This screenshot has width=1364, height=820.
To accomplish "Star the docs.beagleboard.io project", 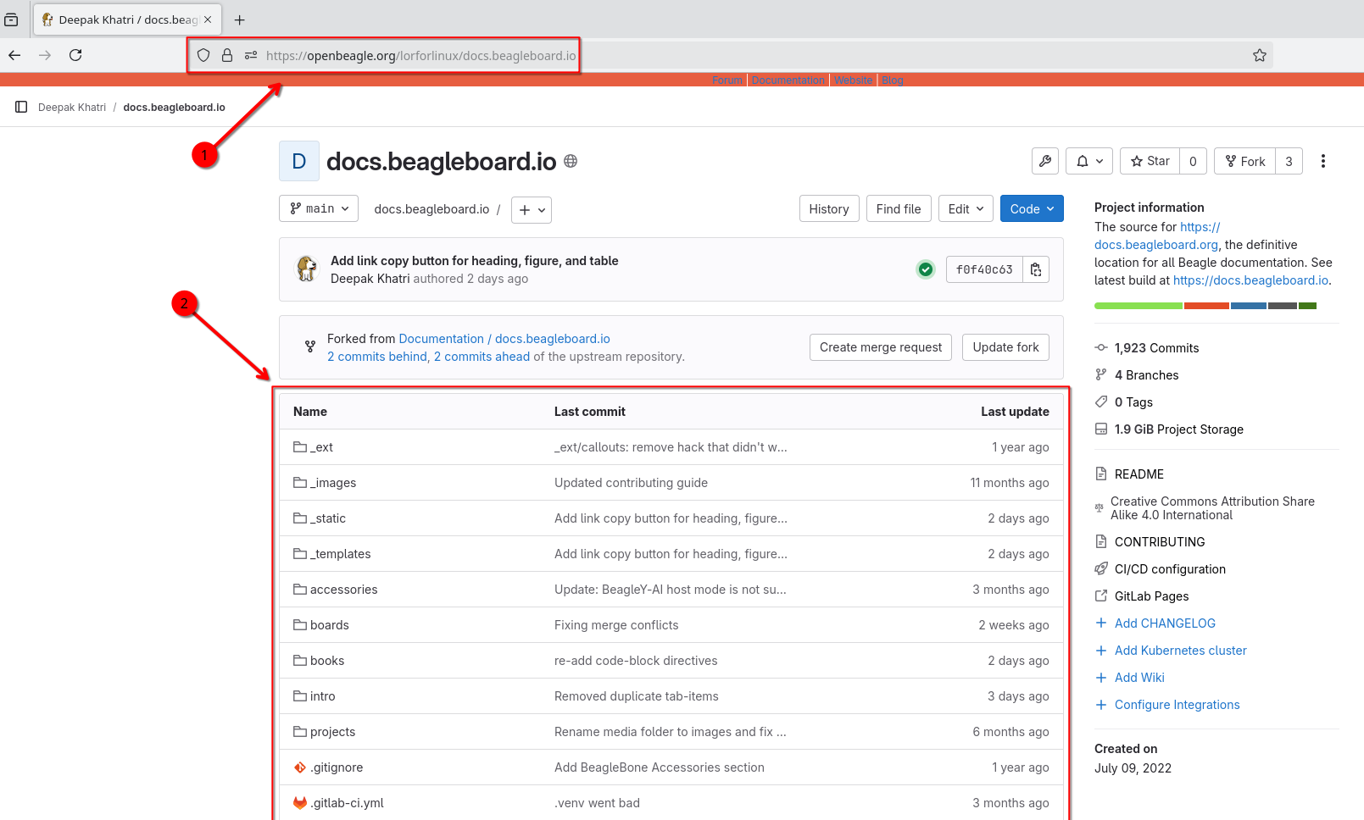I will pyautogui.click(x=1150, y=161).
